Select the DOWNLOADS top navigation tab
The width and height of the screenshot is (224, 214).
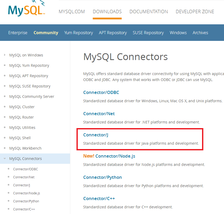click(107, 12)
